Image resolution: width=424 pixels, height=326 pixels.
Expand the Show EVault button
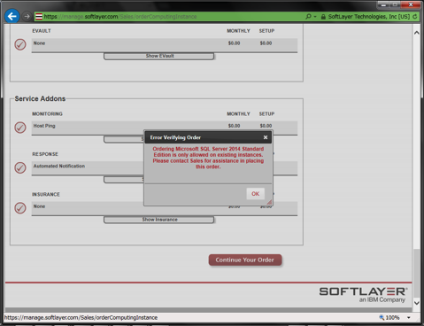click(158, 56)
